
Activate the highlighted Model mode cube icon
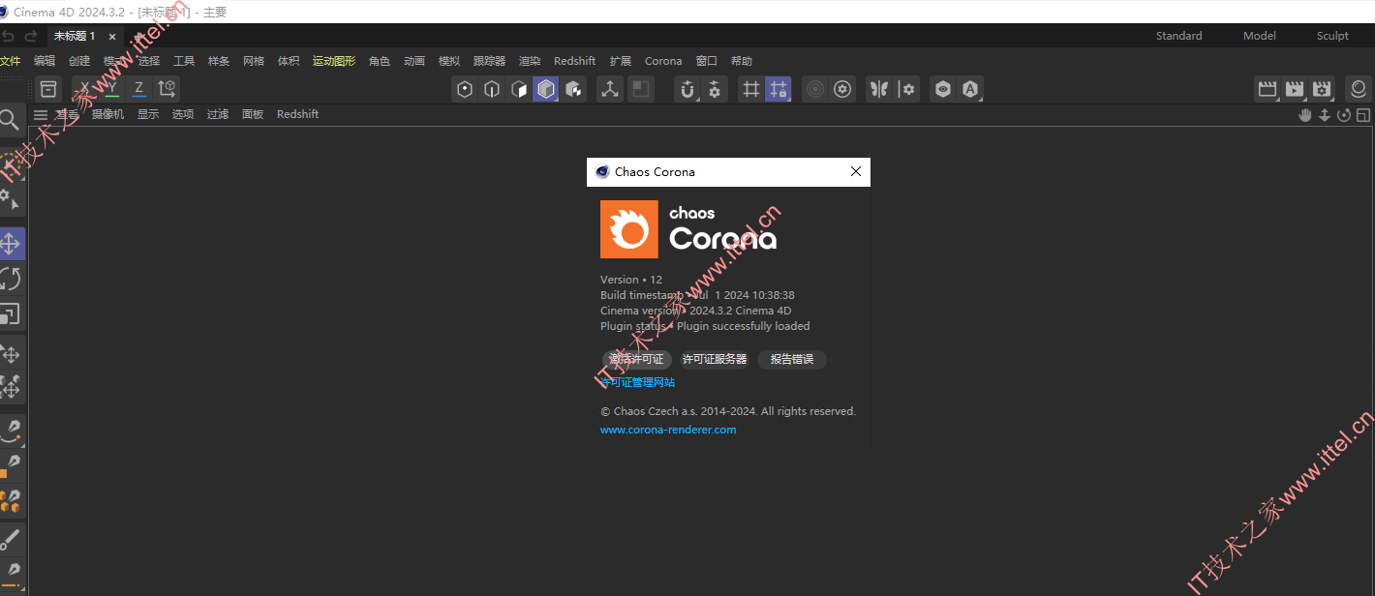546,90
